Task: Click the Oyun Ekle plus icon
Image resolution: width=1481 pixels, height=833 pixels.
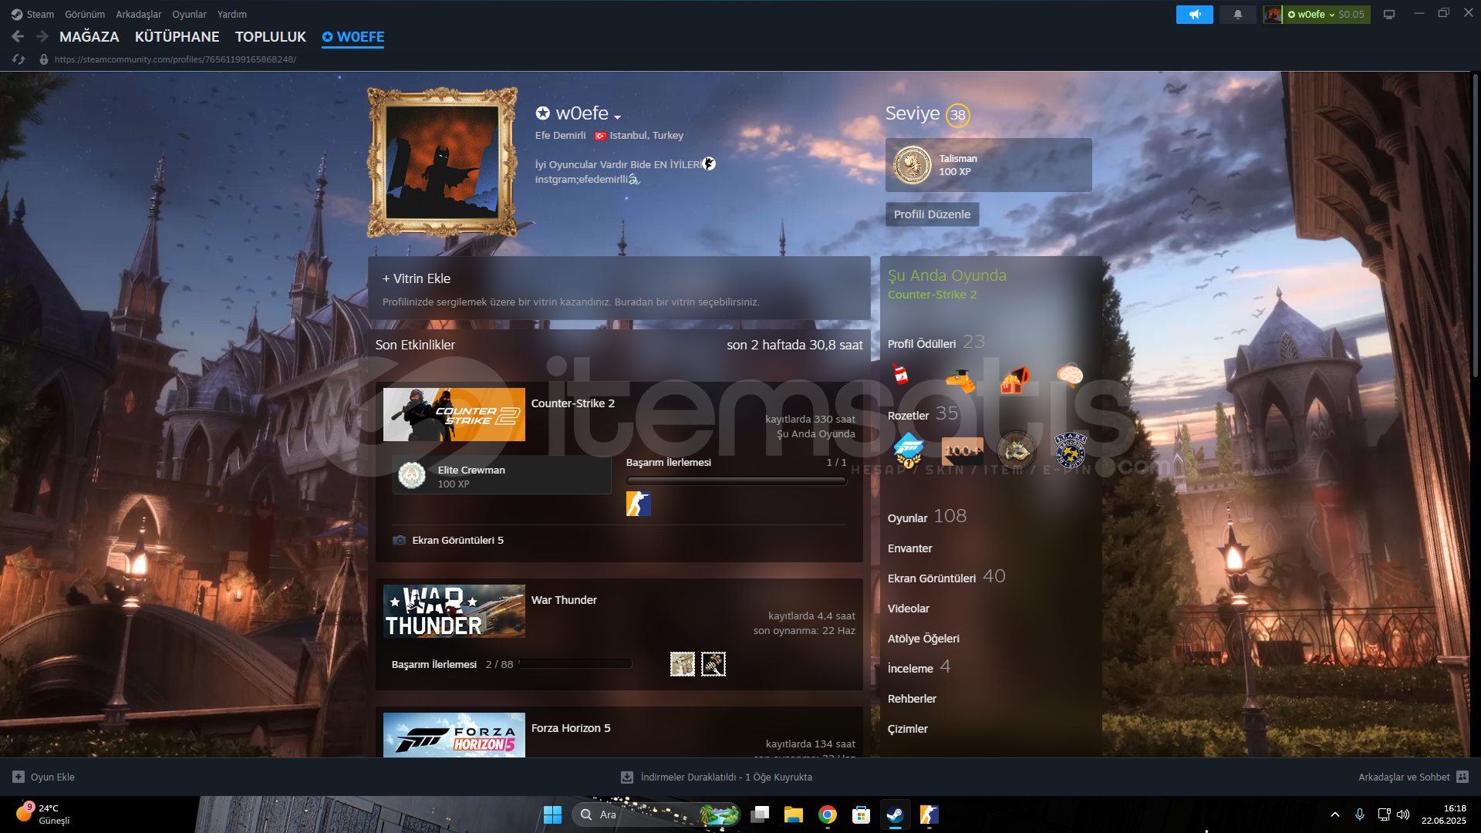Action: [x=19, y=777]
